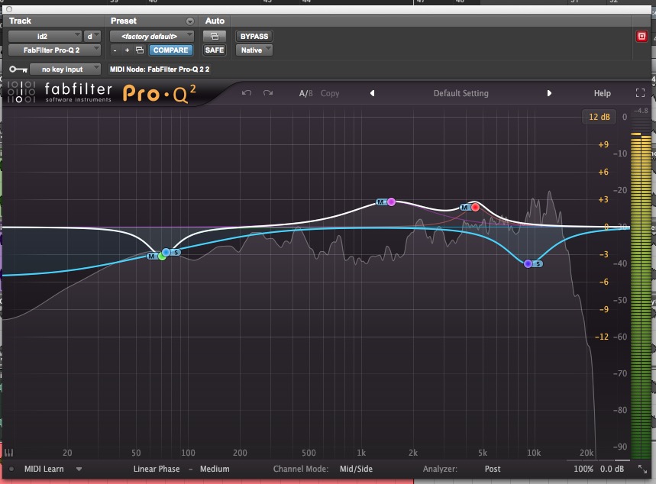Click the Pro-Q 2 product logo
656x484 pixels.
[160, 93]
